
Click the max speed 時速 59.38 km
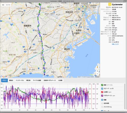click(116, 20)
